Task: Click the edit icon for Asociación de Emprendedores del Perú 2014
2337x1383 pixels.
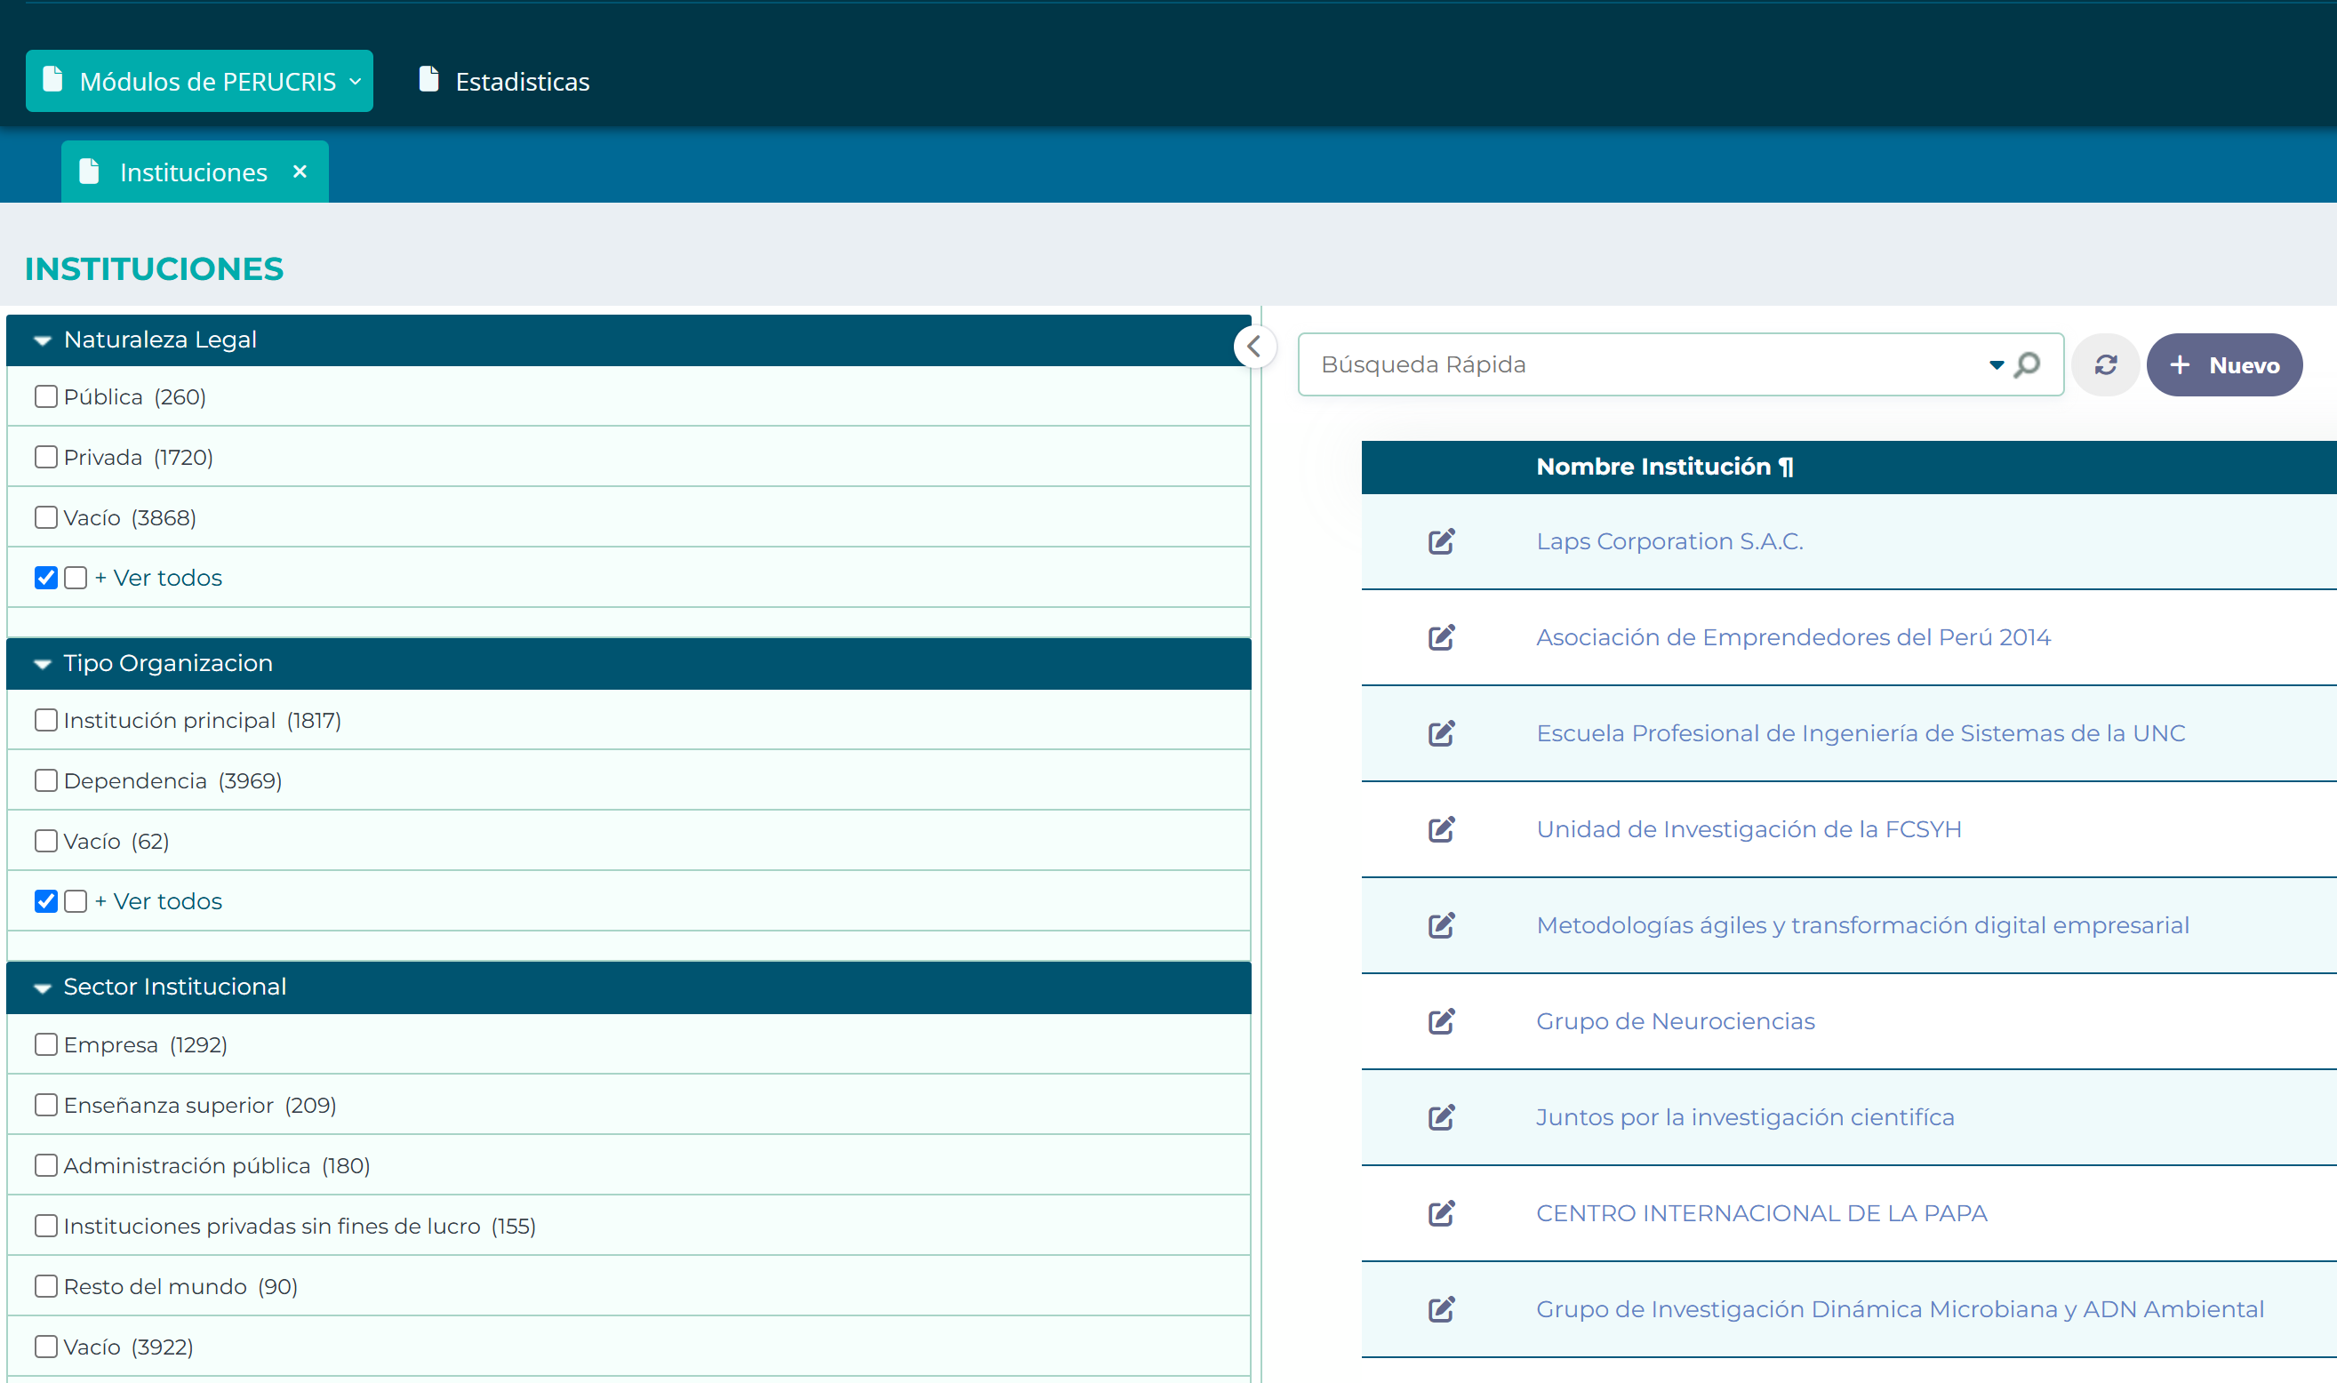Action: click(x=1442, y=637)
